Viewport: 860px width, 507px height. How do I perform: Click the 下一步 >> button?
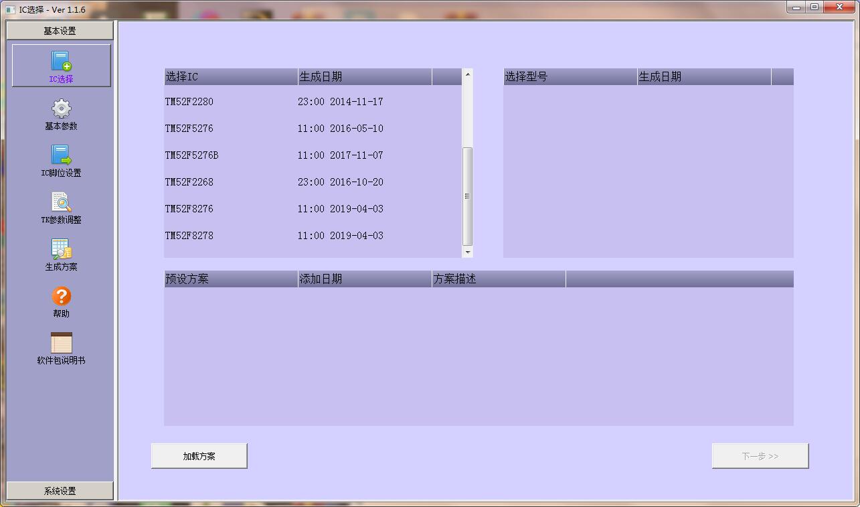pos(760,456)
